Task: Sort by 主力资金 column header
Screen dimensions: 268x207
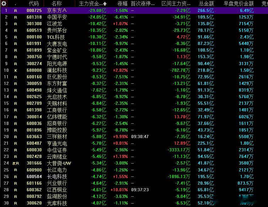Action: coord(91,3)
